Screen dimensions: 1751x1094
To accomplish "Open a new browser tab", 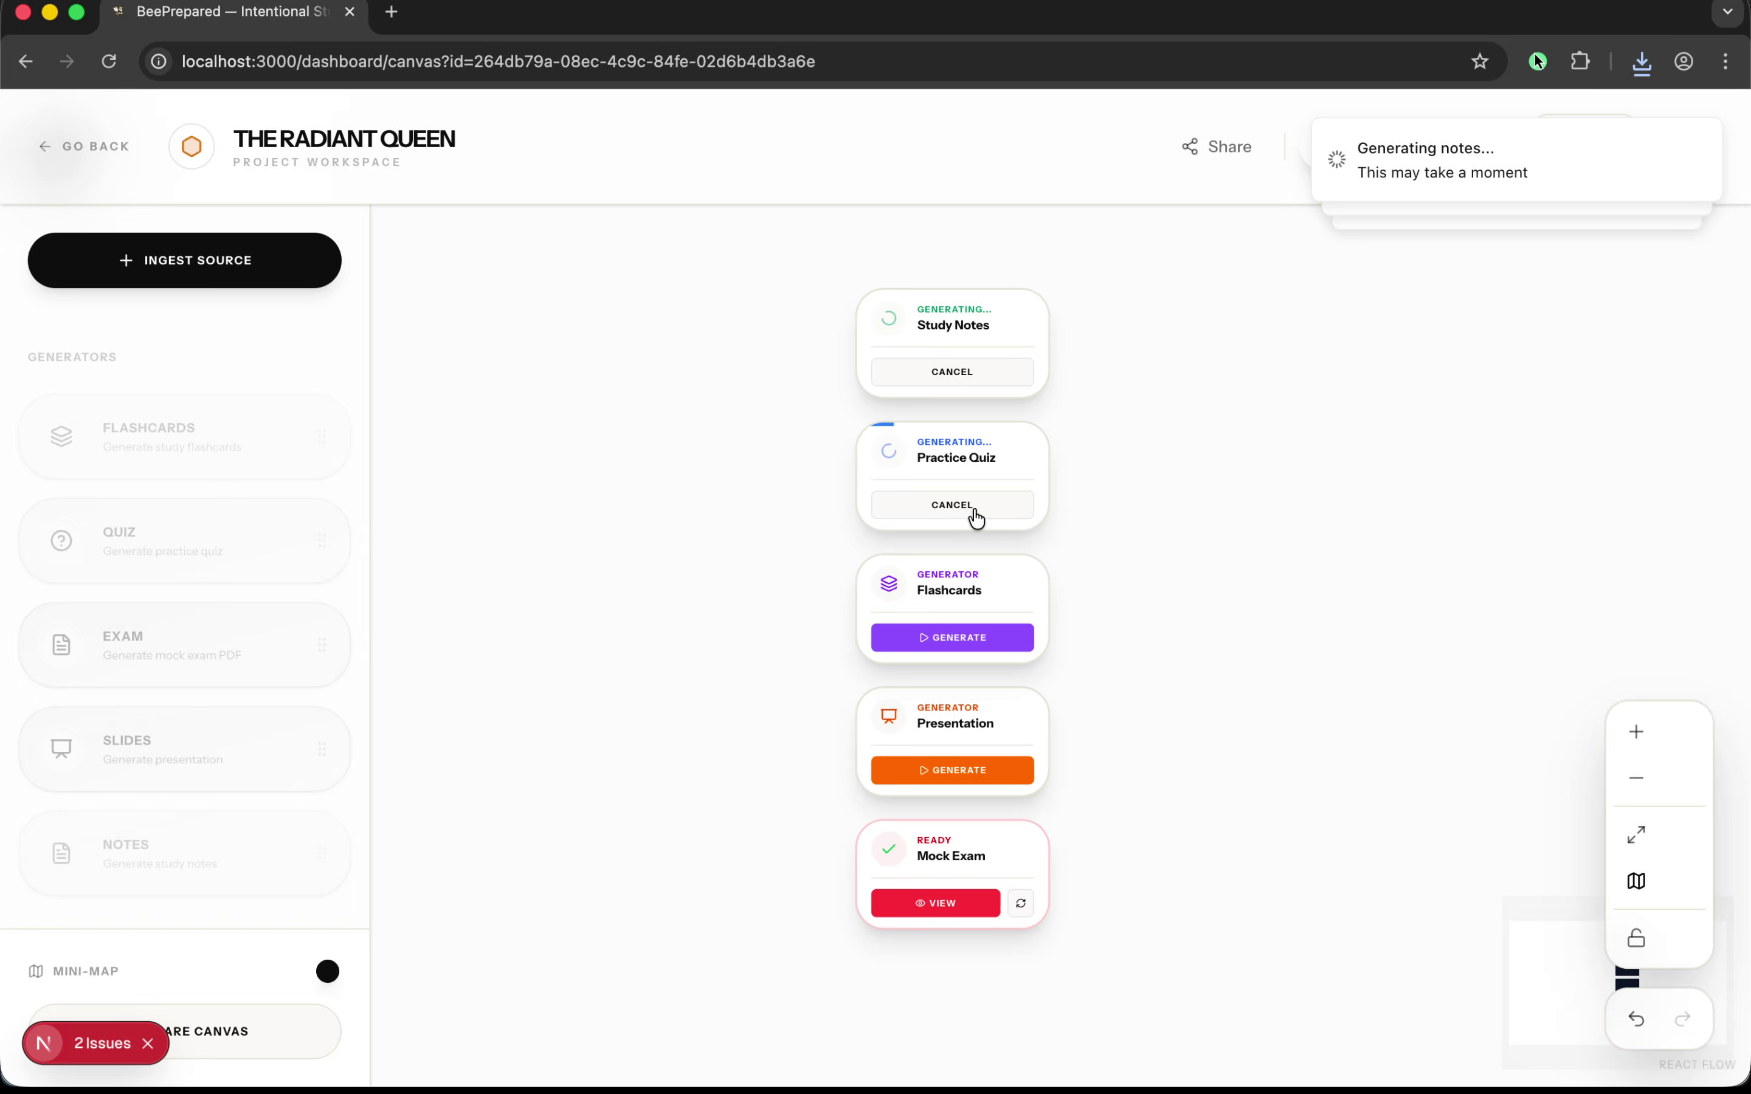I will pos(392,12).
